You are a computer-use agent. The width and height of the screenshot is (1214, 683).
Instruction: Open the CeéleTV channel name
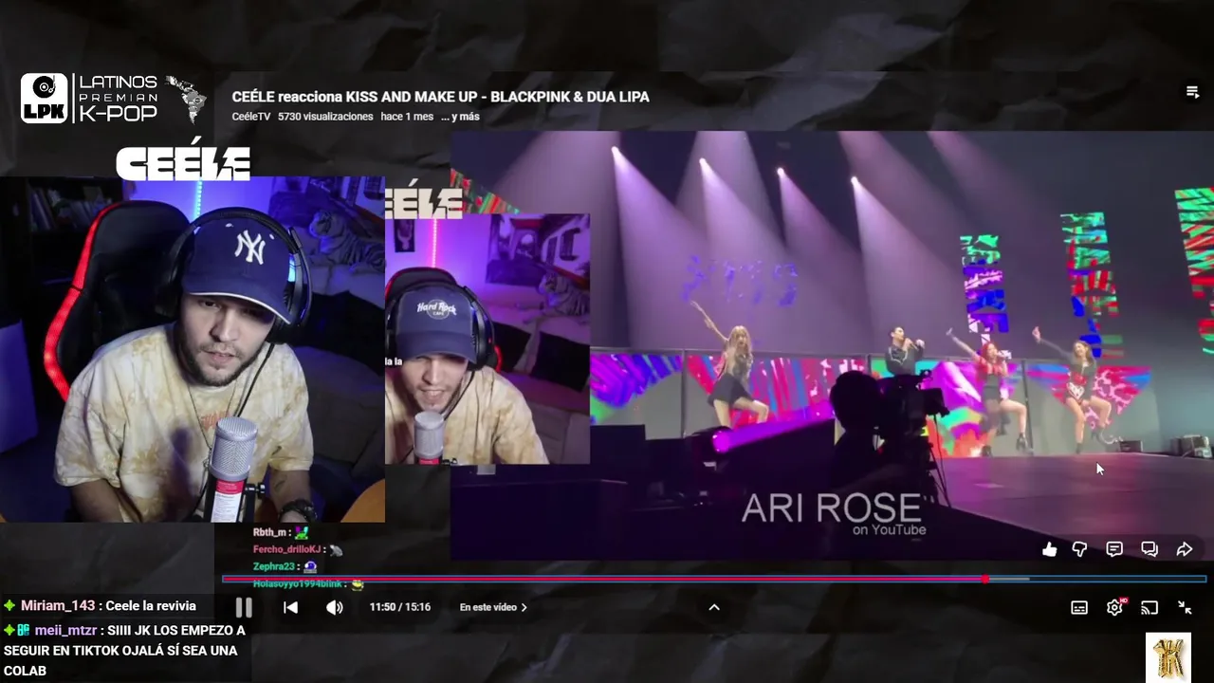click(251, 117)
